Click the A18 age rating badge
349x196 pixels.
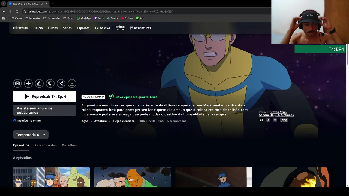pyautogui.click(x=261, y=120)
